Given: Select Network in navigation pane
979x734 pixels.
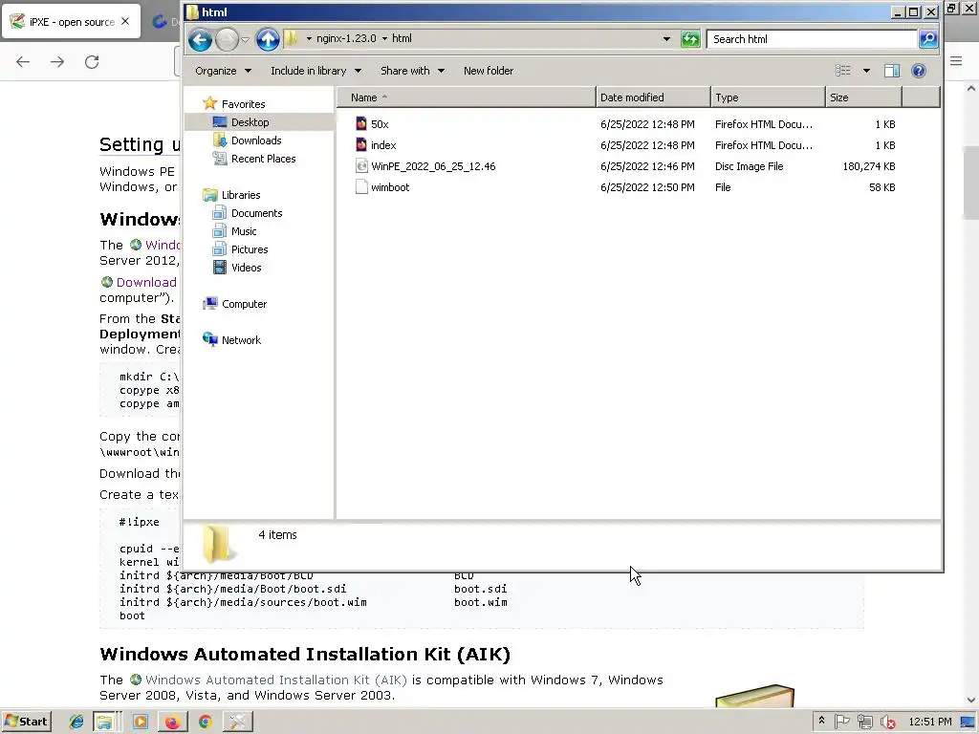Looking at the screenshot, I should (x=241, y=340).
